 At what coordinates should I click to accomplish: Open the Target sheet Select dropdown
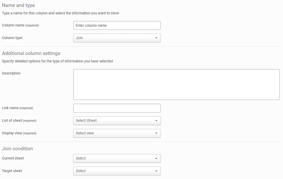pyautogui.click(x=117, y=171)
